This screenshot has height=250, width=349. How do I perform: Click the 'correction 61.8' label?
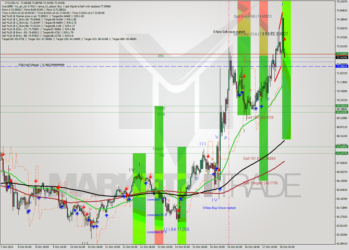coord(157,215)
